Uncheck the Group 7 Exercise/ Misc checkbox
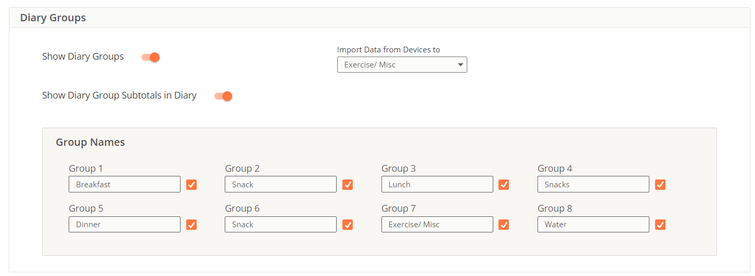 point(504,225)
